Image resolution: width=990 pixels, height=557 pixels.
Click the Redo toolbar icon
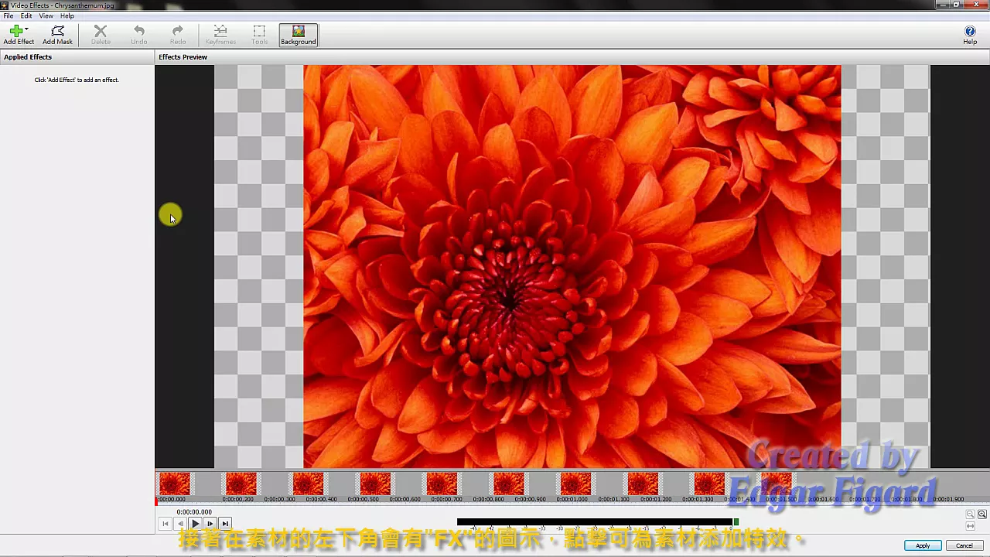(178, 35)
